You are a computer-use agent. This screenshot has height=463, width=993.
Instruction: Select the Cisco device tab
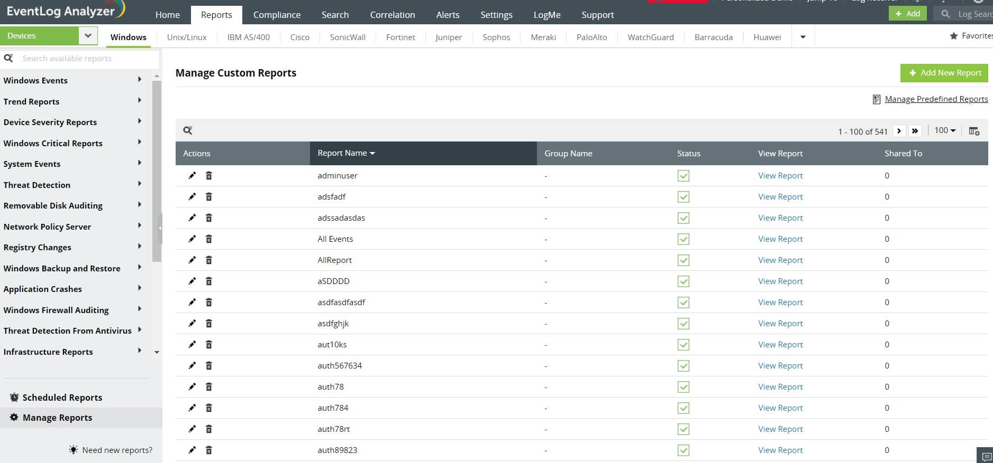click(300, 37)
